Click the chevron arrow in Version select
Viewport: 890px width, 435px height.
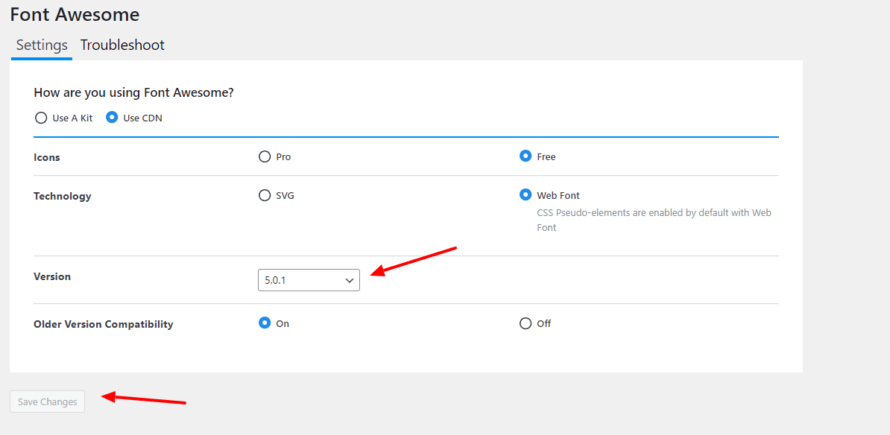pyautogui.click(x=350, y=281)
